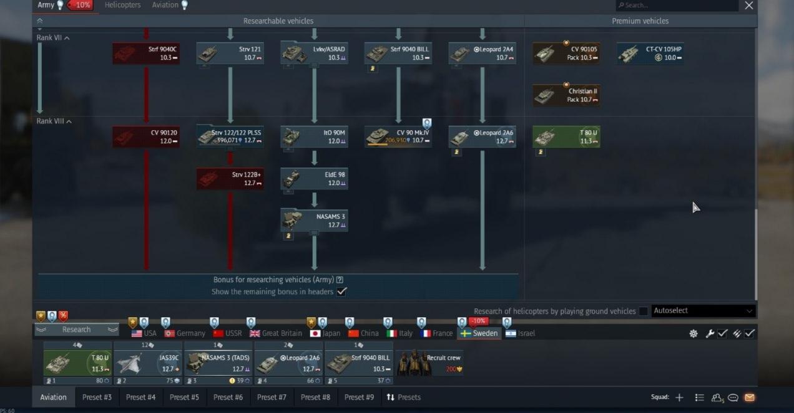Viewport: 794px width, 413px height.
Task: Switch to Preset #9
Action: coord(359,397)
